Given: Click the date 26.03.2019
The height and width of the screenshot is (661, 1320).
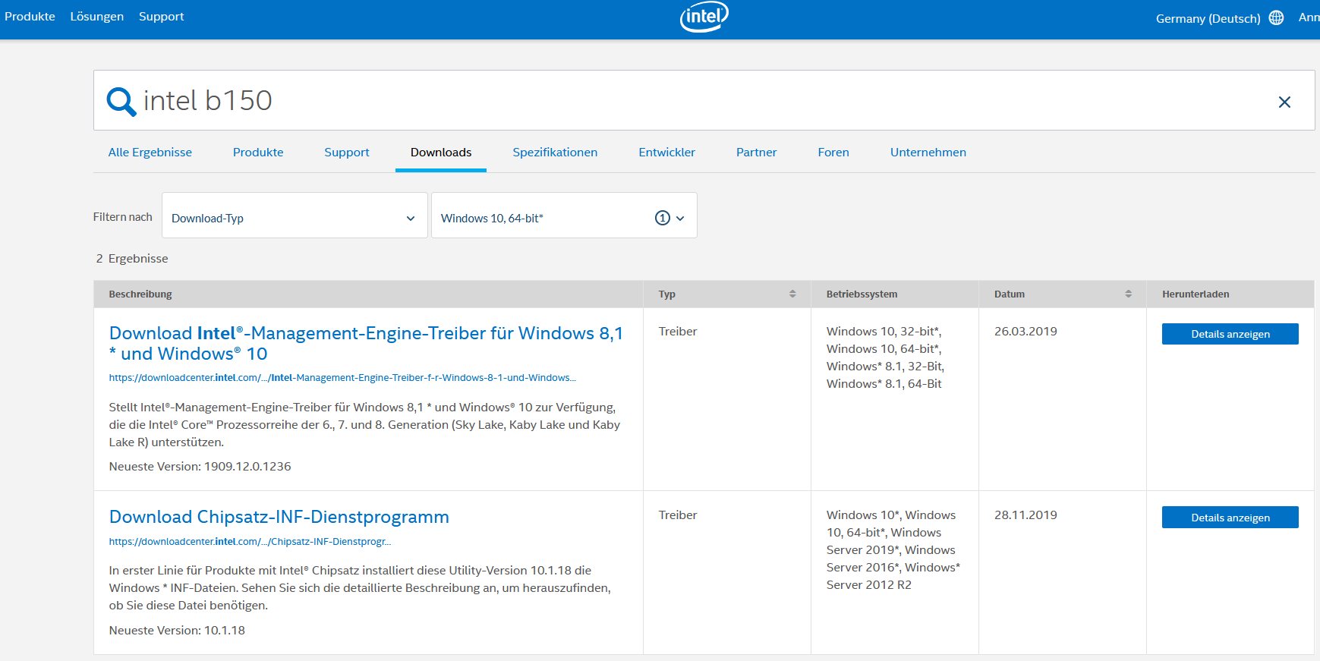Looking at the screenshot, I should [1025, 332].
